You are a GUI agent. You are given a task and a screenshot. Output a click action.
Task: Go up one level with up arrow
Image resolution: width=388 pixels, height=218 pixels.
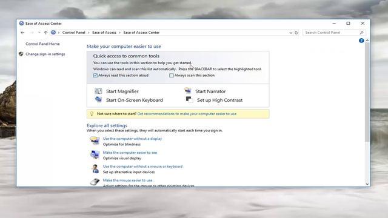[46, 33]
